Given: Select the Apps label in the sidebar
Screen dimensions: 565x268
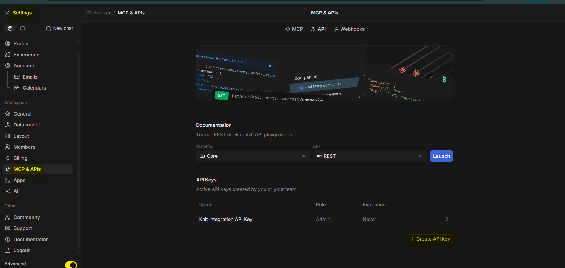Looking at the screenshot, I should (20, 180).
